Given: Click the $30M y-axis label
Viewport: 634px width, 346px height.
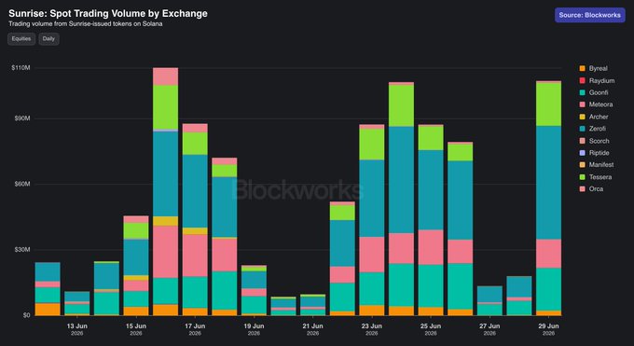Looking at the screenshot, I should [x=22, y=250].
